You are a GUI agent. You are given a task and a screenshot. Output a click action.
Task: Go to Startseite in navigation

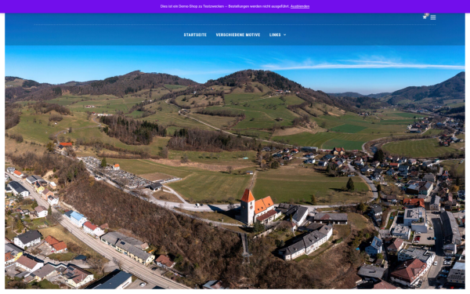pos(195,34)
